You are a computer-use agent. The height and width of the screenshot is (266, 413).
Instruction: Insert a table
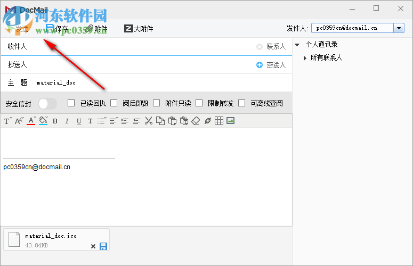pos(219,121)
